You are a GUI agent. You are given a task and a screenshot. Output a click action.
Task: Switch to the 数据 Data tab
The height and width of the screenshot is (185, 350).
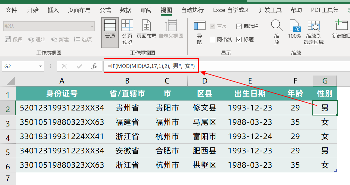pyautogui.click(x=125, y=10)
